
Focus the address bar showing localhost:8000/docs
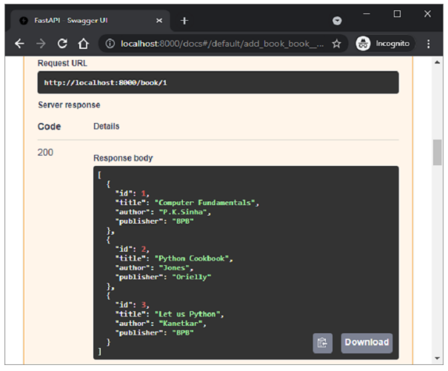point(222,44)
